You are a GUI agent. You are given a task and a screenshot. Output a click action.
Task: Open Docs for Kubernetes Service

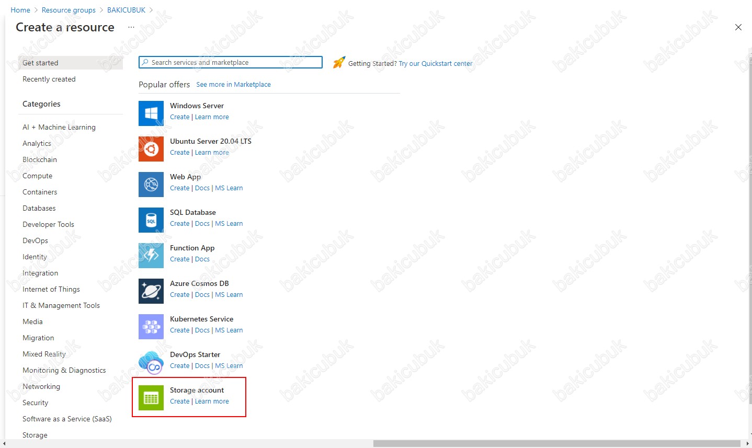(x=202, y=330)
